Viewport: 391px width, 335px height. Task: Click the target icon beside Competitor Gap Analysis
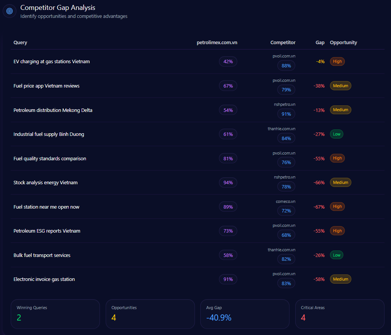click(10, 11)
